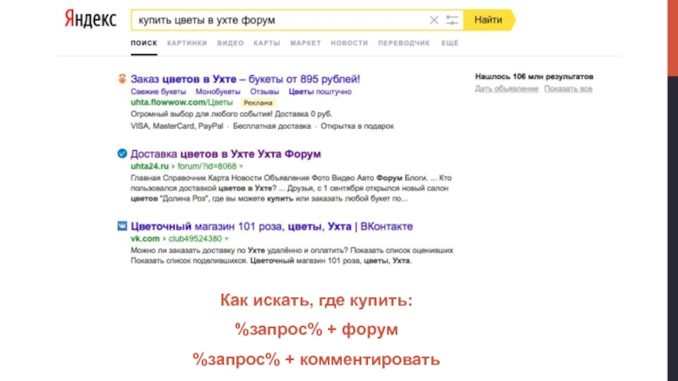Click the Яндекс logo
Viewport: 678px width, 381px height.
tap(91, 19)
